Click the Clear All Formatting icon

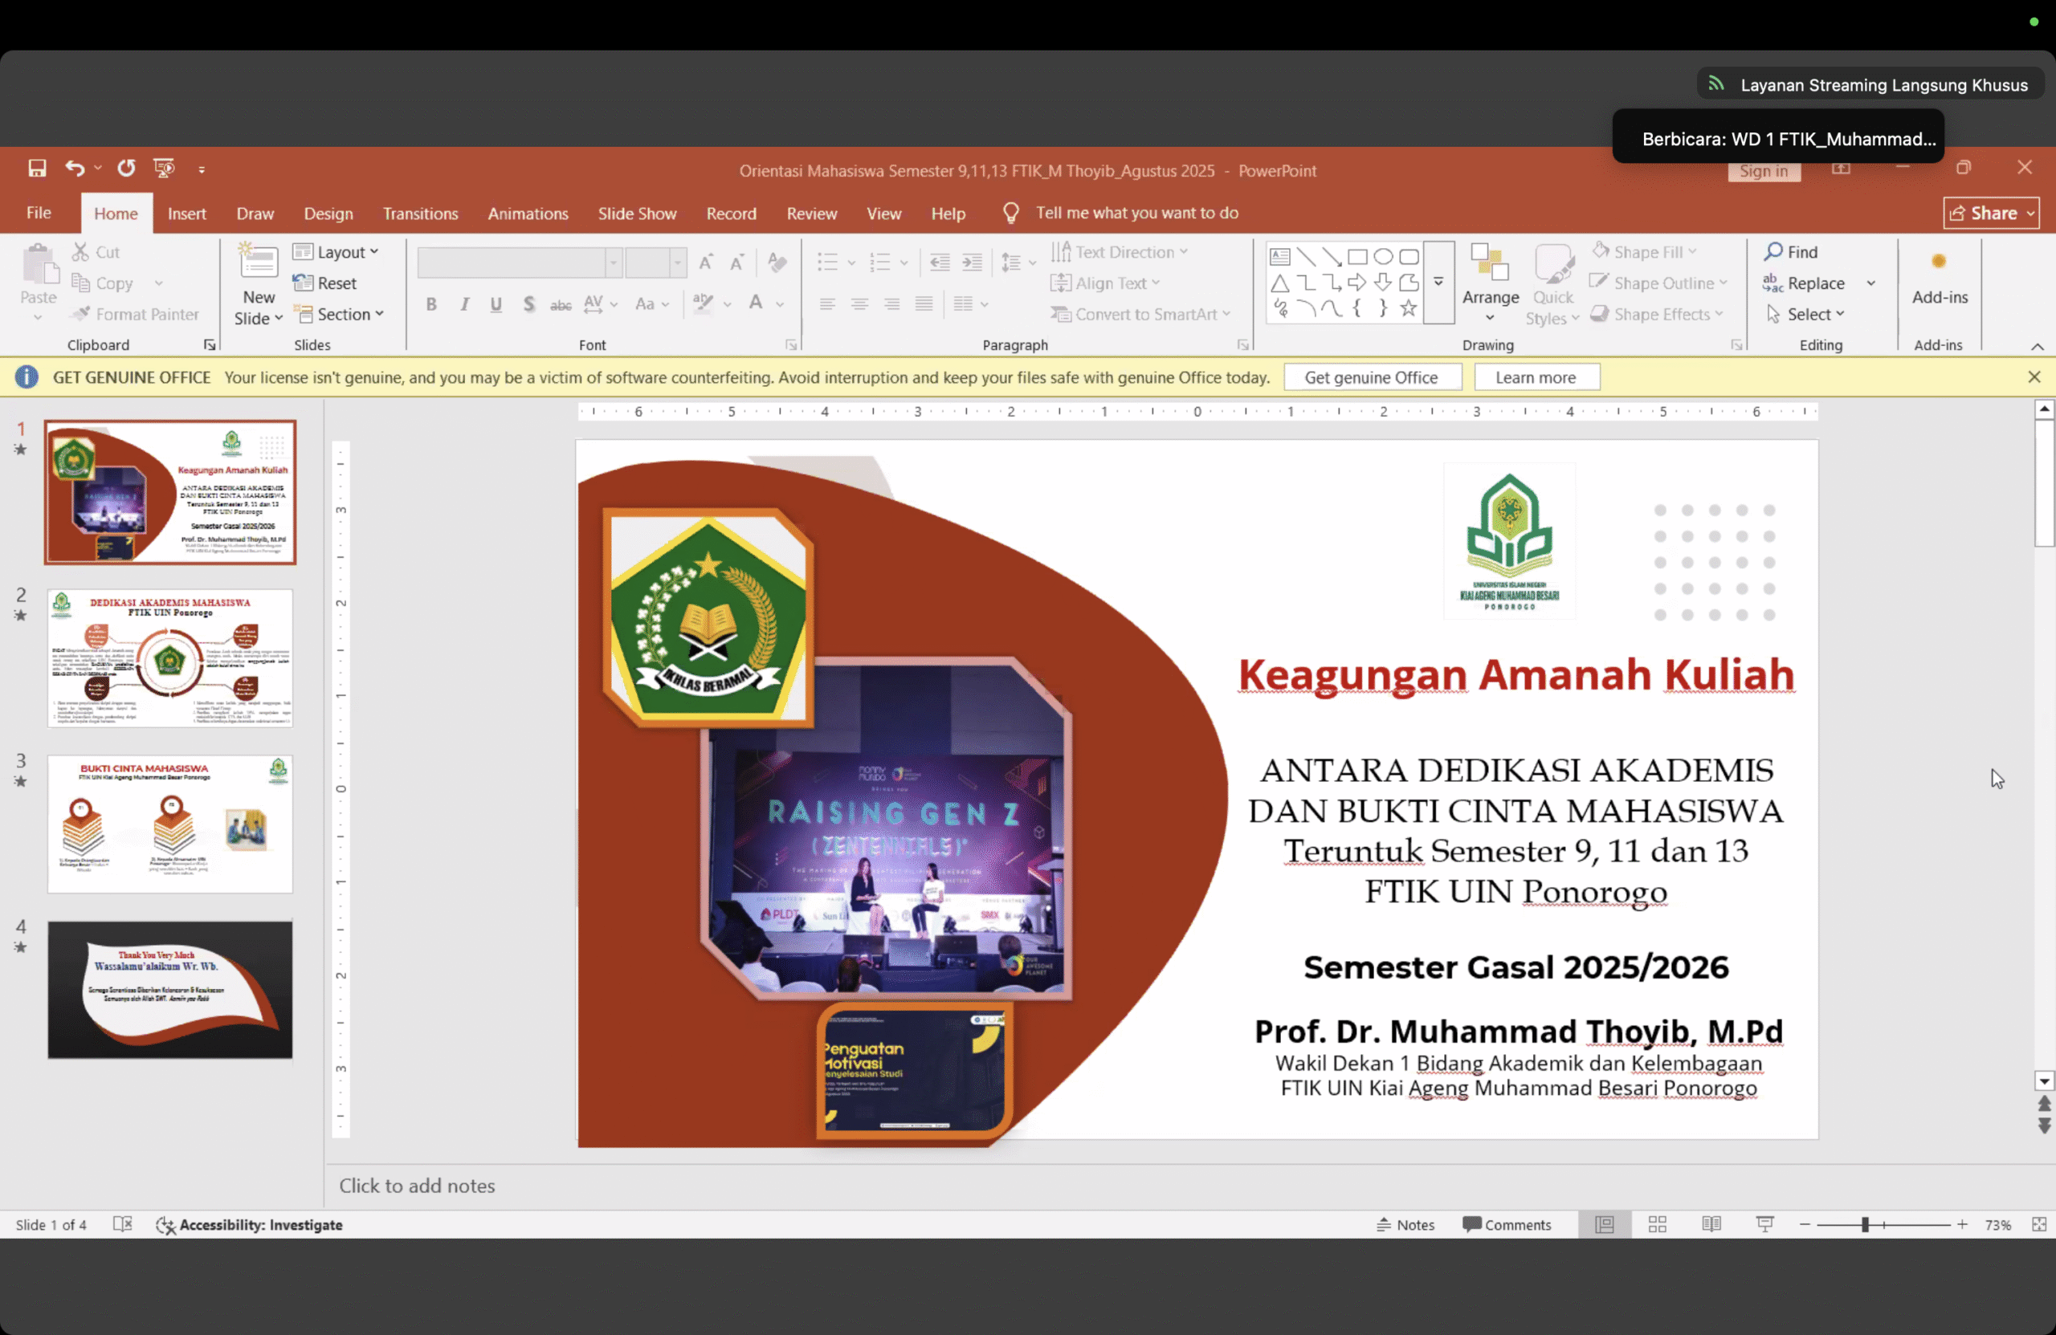click(x=777, y=263)
